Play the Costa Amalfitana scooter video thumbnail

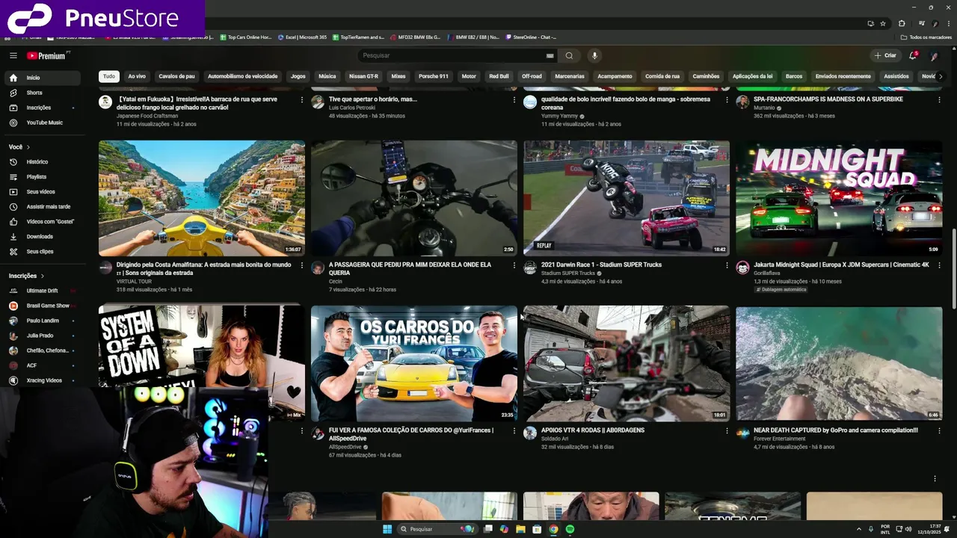coord(202,198)
